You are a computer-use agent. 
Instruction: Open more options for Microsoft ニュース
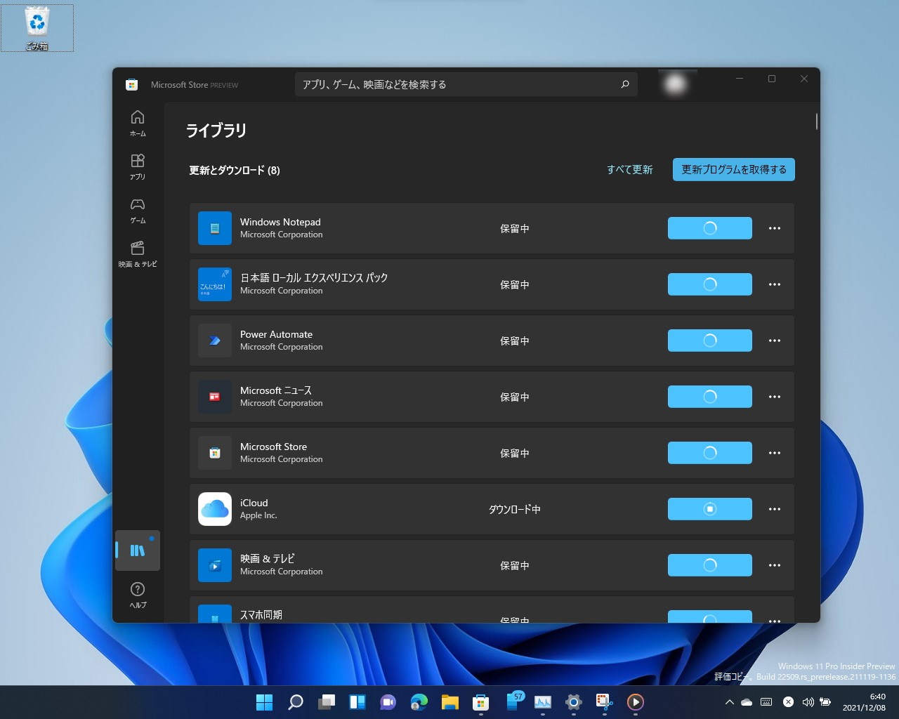pyautogui.click(x=775, y=397)
